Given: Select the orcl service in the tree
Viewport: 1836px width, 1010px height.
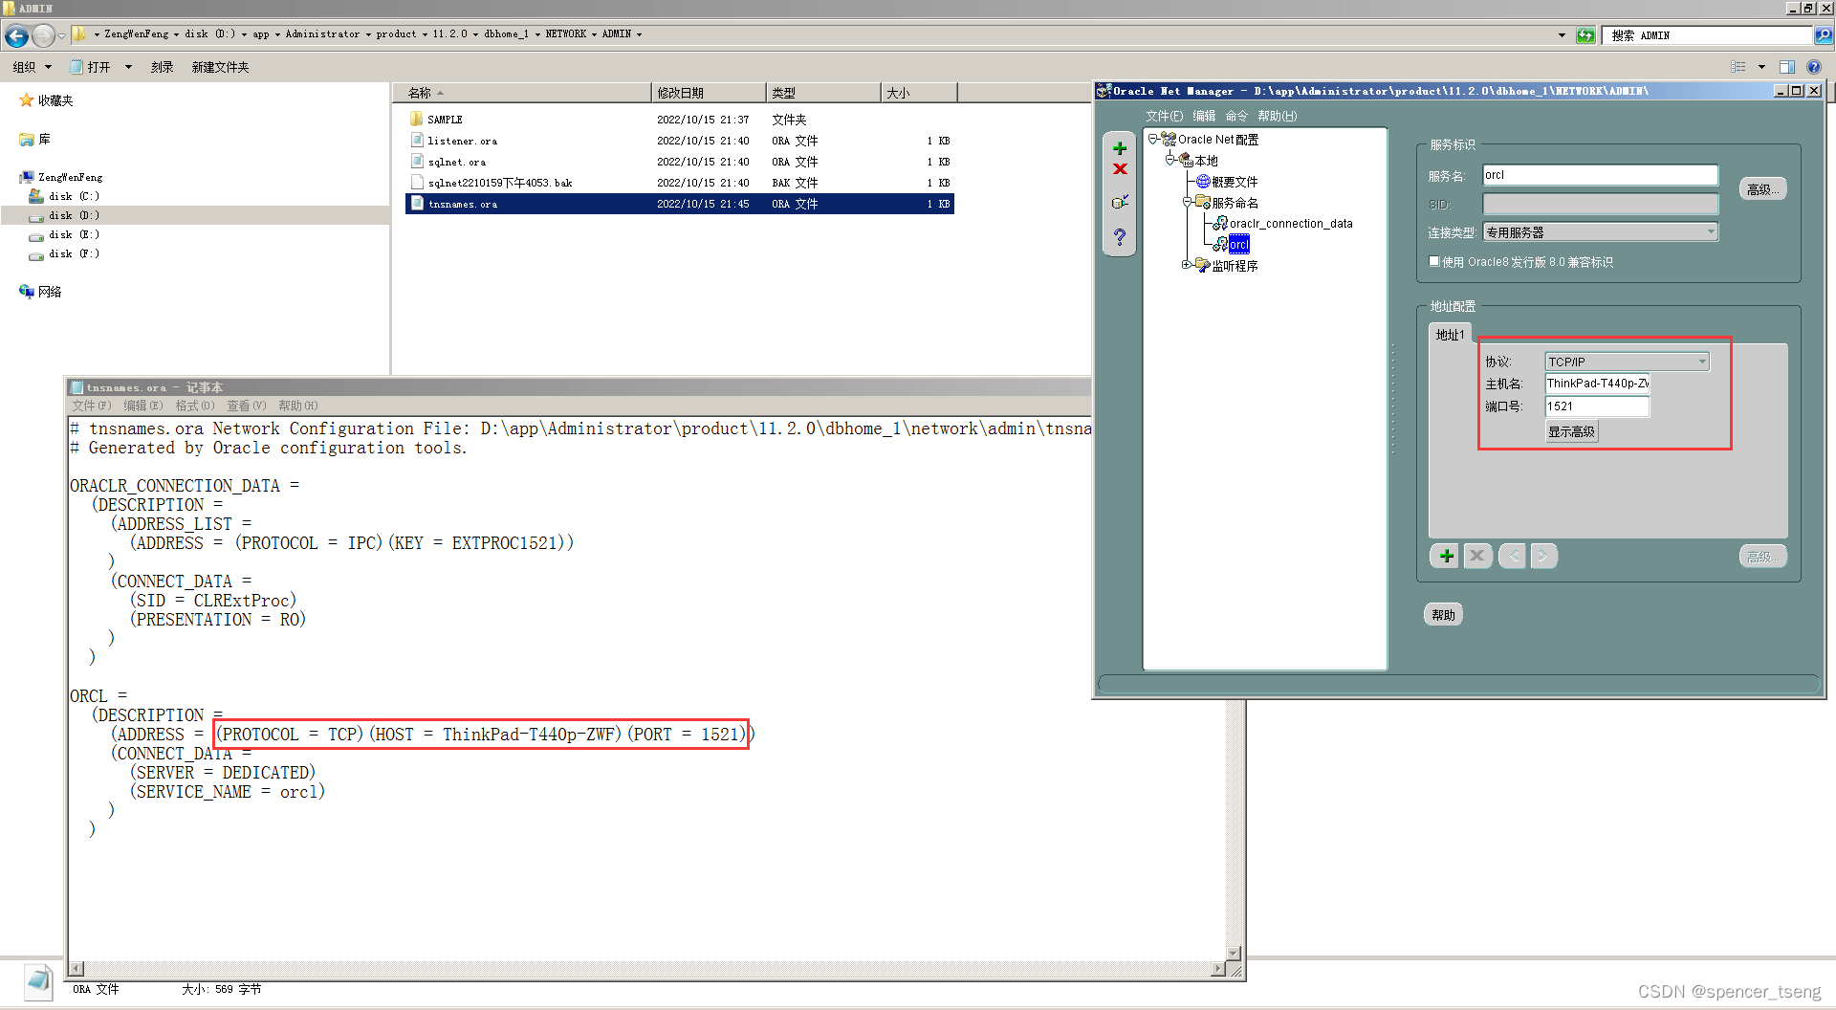Looking at the screenshot, I should point(1238,244).
